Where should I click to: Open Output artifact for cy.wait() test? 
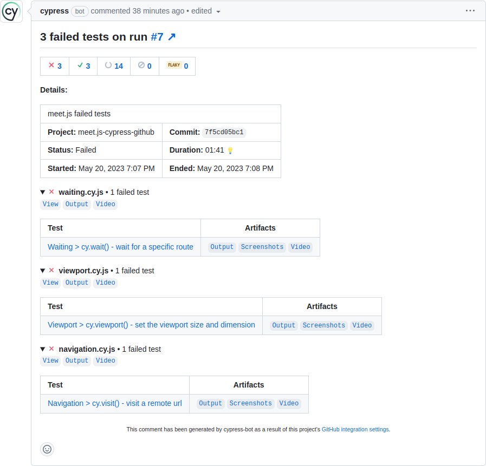coord(222,247)
